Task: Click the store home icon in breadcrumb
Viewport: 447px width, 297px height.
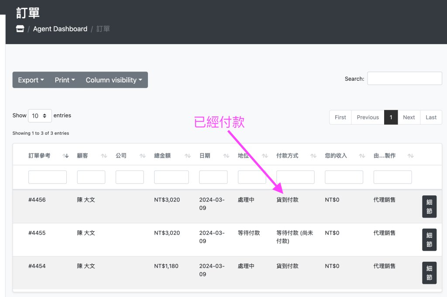Action: 20,29
